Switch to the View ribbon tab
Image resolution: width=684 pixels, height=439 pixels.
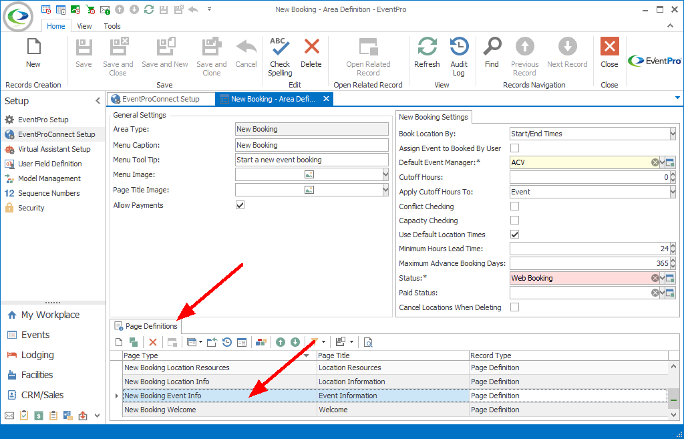click(84, 26)
